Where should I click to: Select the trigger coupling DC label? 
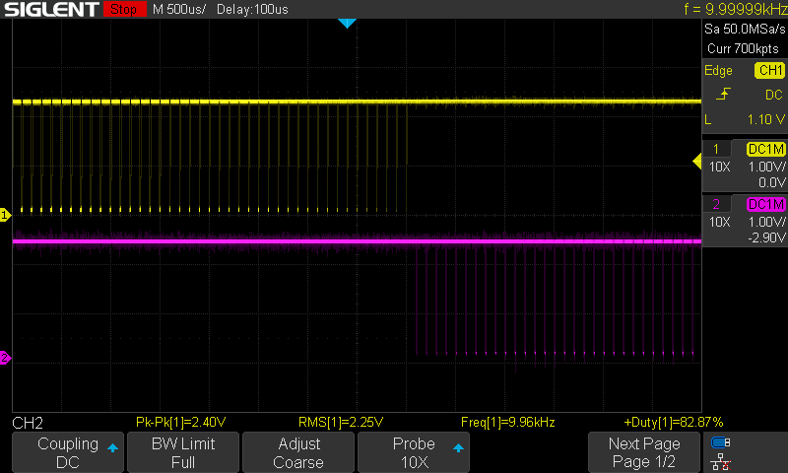(774, 95)
